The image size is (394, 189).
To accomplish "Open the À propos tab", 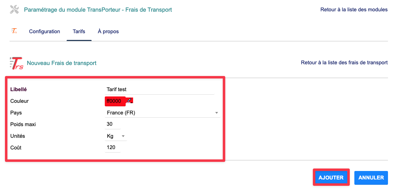I will [108, 31].
